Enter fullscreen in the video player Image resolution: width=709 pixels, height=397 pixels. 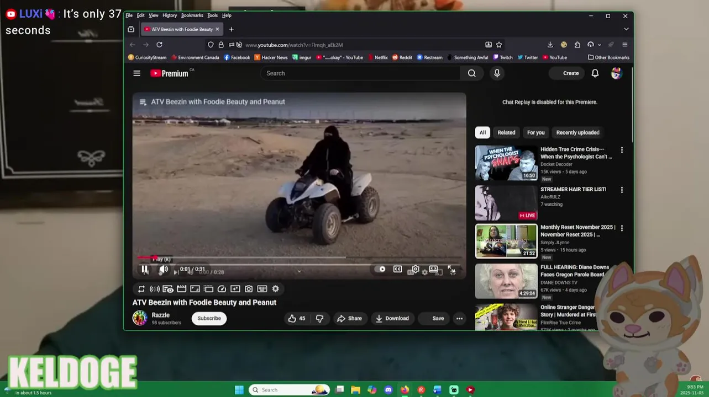(451, 269)
